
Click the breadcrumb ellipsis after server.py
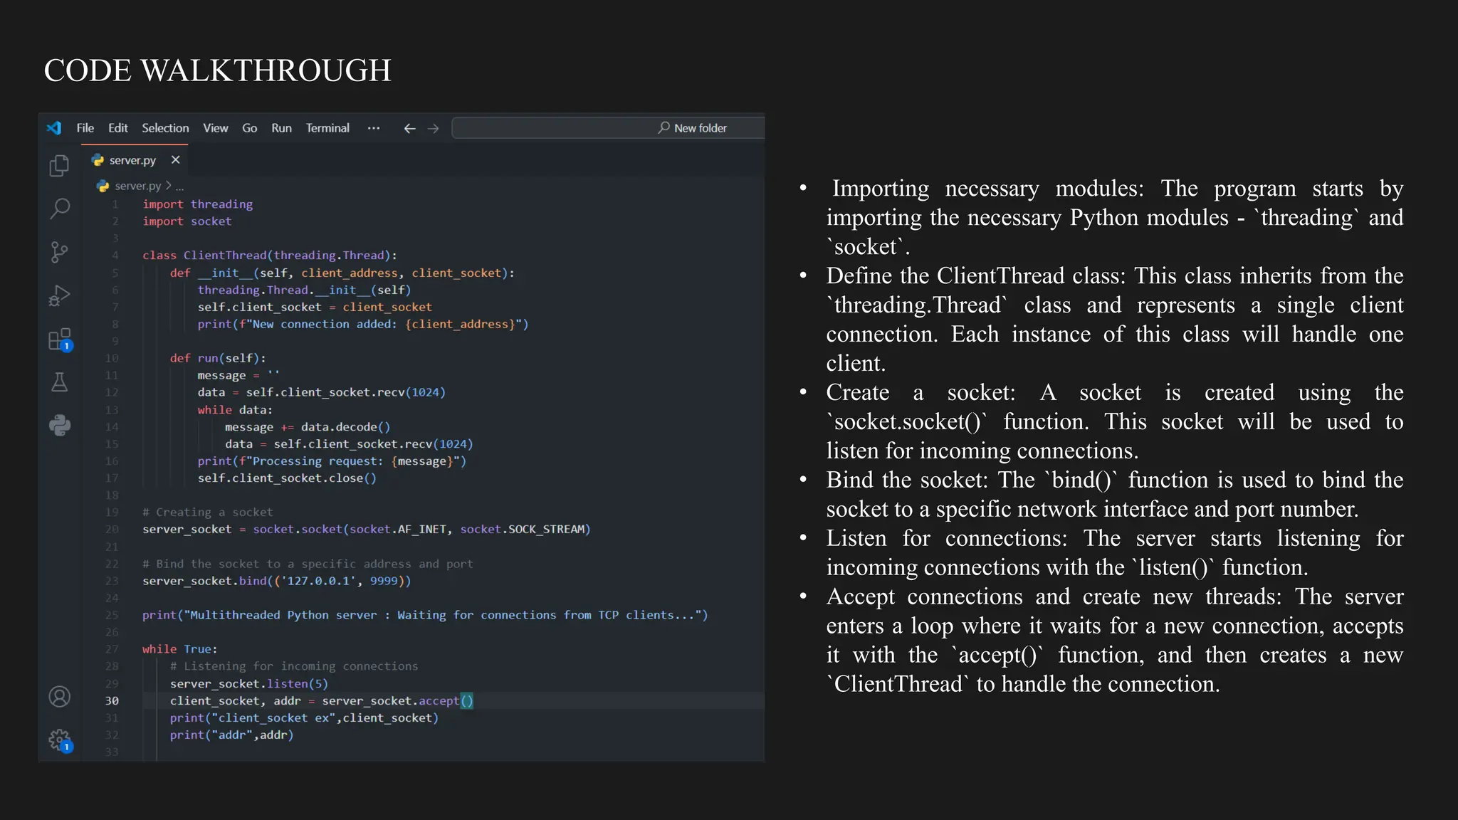pos(179,186)
